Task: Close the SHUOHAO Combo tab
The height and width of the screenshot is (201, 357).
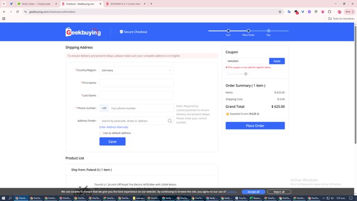Action: point(144,4)
